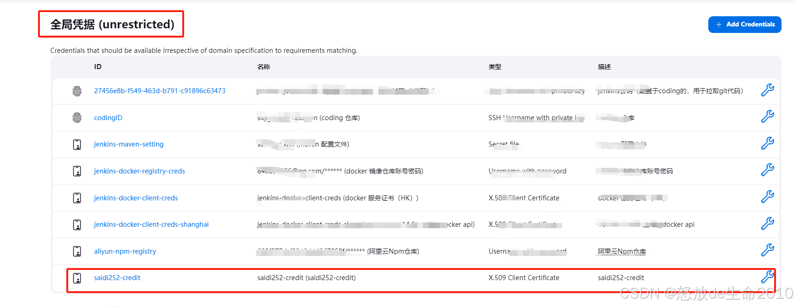
Task: Click the Credentials that should be available text
Action: 204,51
